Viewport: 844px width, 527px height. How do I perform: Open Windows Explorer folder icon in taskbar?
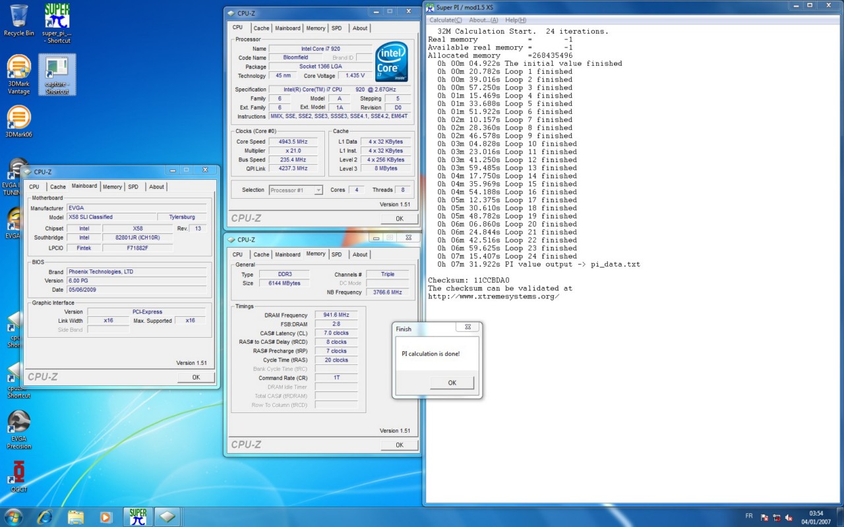(76, 516)
